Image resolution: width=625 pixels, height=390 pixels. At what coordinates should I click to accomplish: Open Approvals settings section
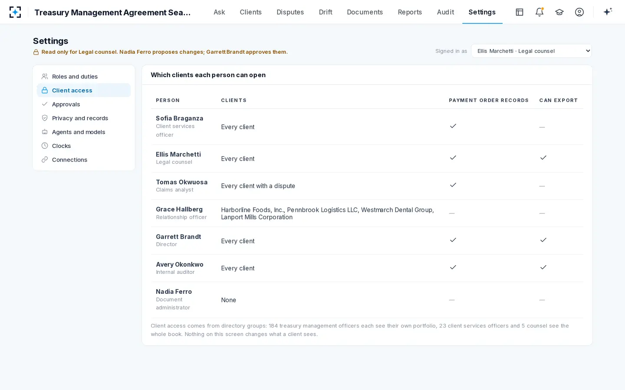point(84,104)
